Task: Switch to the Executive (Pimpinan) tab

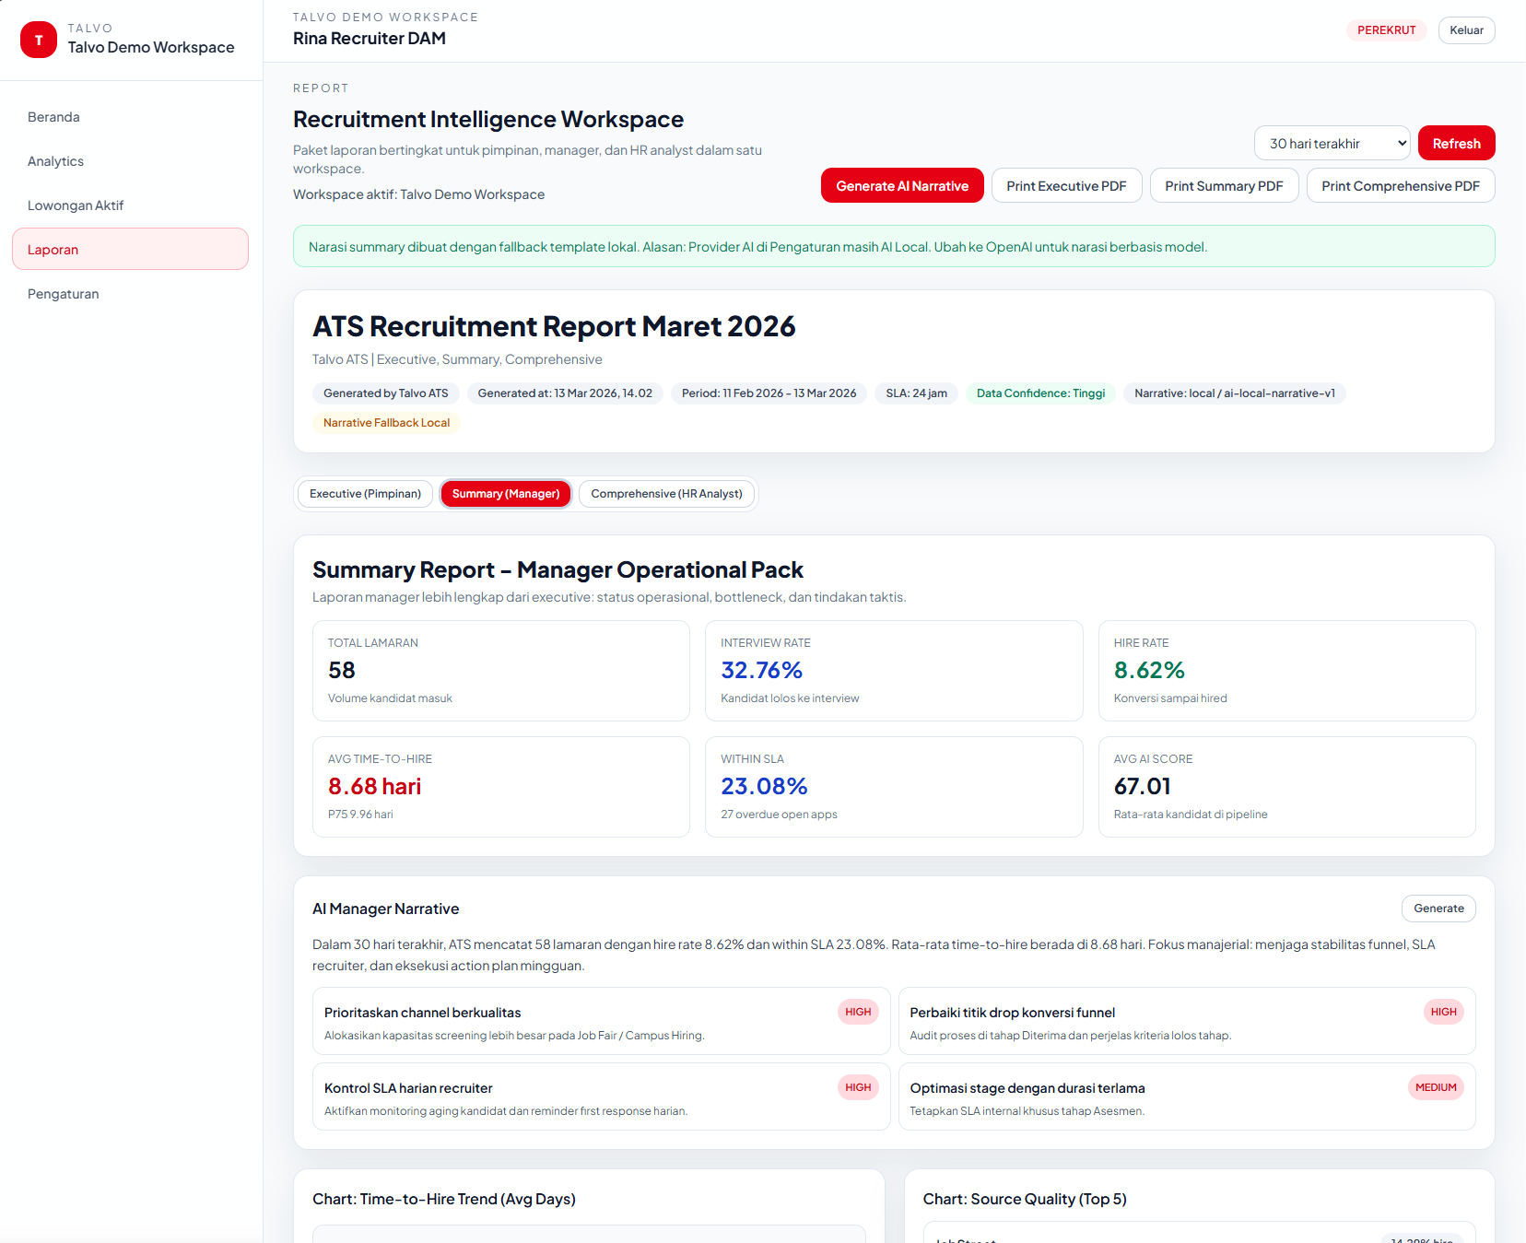Action: (x=364, y=493)
